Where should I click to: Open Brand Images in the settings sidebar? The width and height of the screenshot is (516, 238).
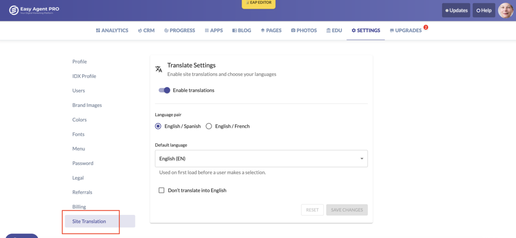click(87, 105)
